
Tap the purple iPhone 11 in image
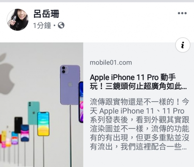pos(70,85)
